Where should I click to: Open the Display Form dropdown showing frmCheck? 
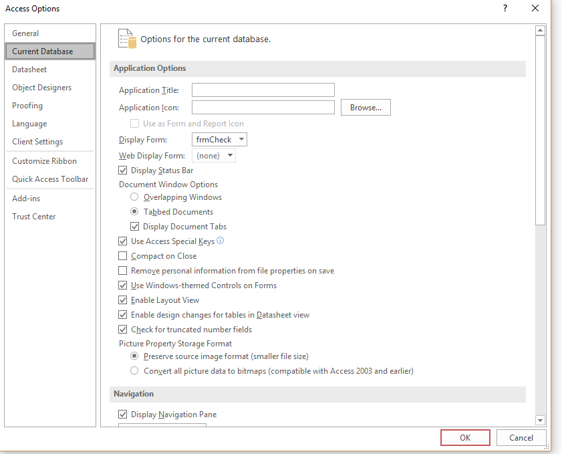(x=219, y=139)
